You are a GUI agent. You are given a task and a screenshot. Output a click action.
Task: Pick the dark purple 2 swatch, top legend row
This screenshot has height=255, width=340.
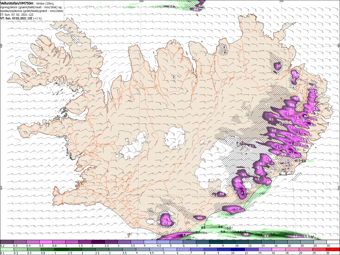coord(98,242)
